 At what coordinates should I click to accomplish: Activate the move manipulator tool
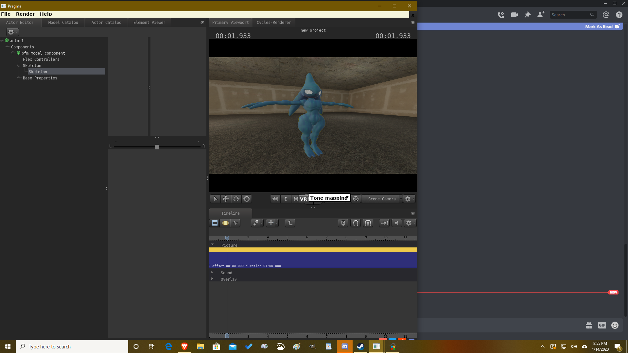[x=226, y=199]
